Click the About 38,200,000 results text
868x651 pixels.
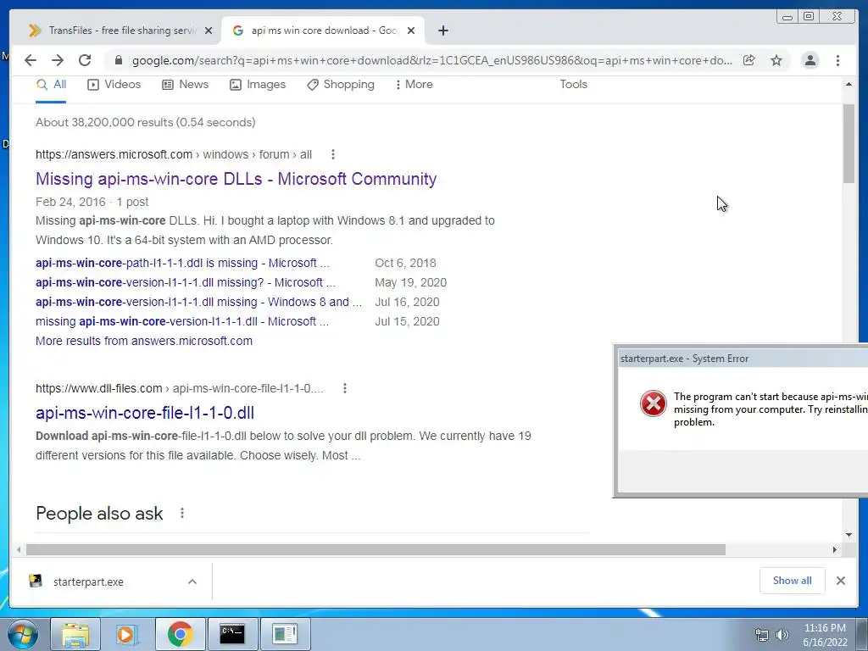[x=146, y=122]
